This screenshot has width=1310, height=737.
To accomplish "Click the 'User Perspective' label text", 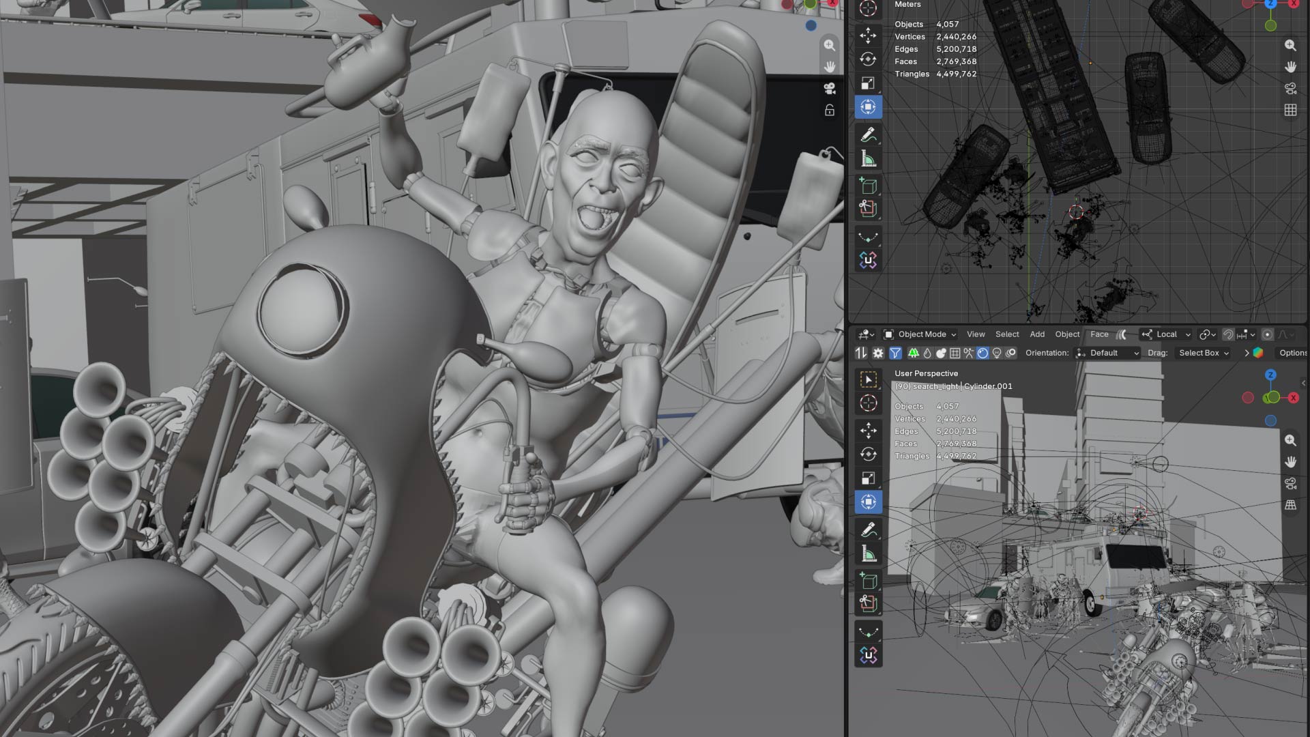I will coord(926,373).
